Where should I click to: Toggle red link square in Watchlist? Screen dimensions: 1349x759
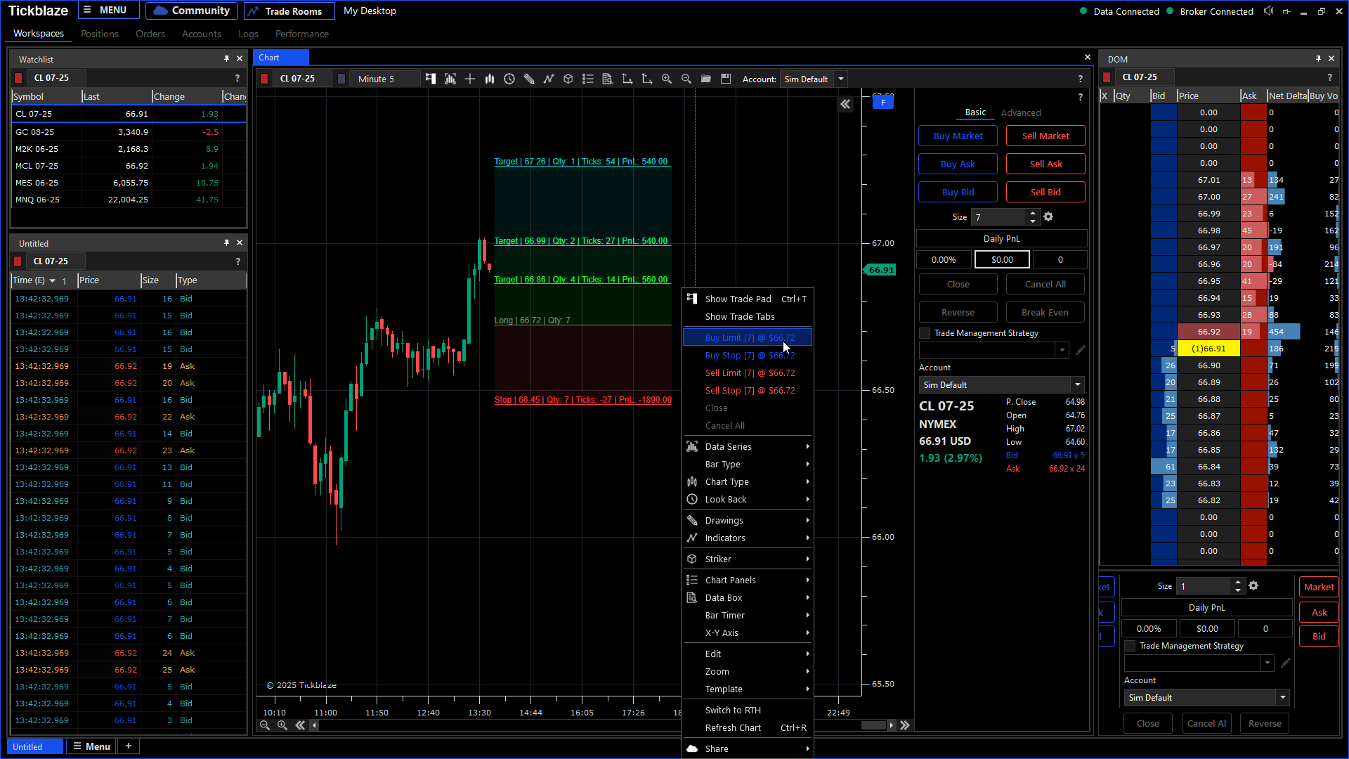19,78
